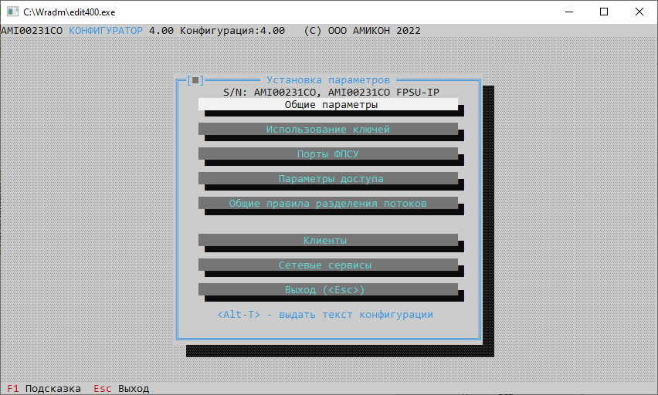Select Использование ключей menu item
The image size is (658, 395).
coord(328,129)
